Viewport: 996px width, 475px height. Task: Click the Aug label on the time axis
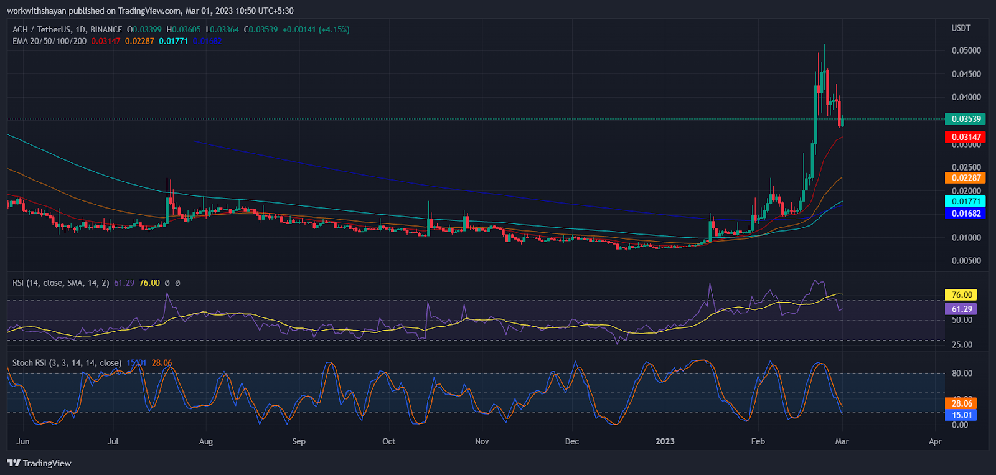coord(206,441)
